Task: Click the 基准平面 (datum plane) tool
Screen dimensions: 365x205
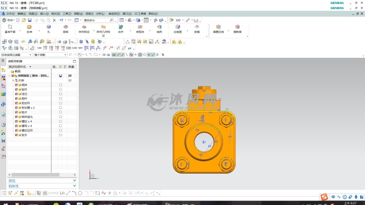Action: [x=10, y=29]
